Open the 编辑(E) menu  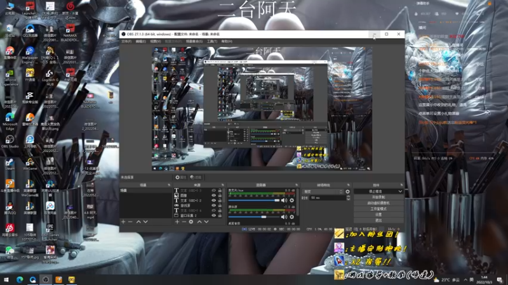coord(140,41)
